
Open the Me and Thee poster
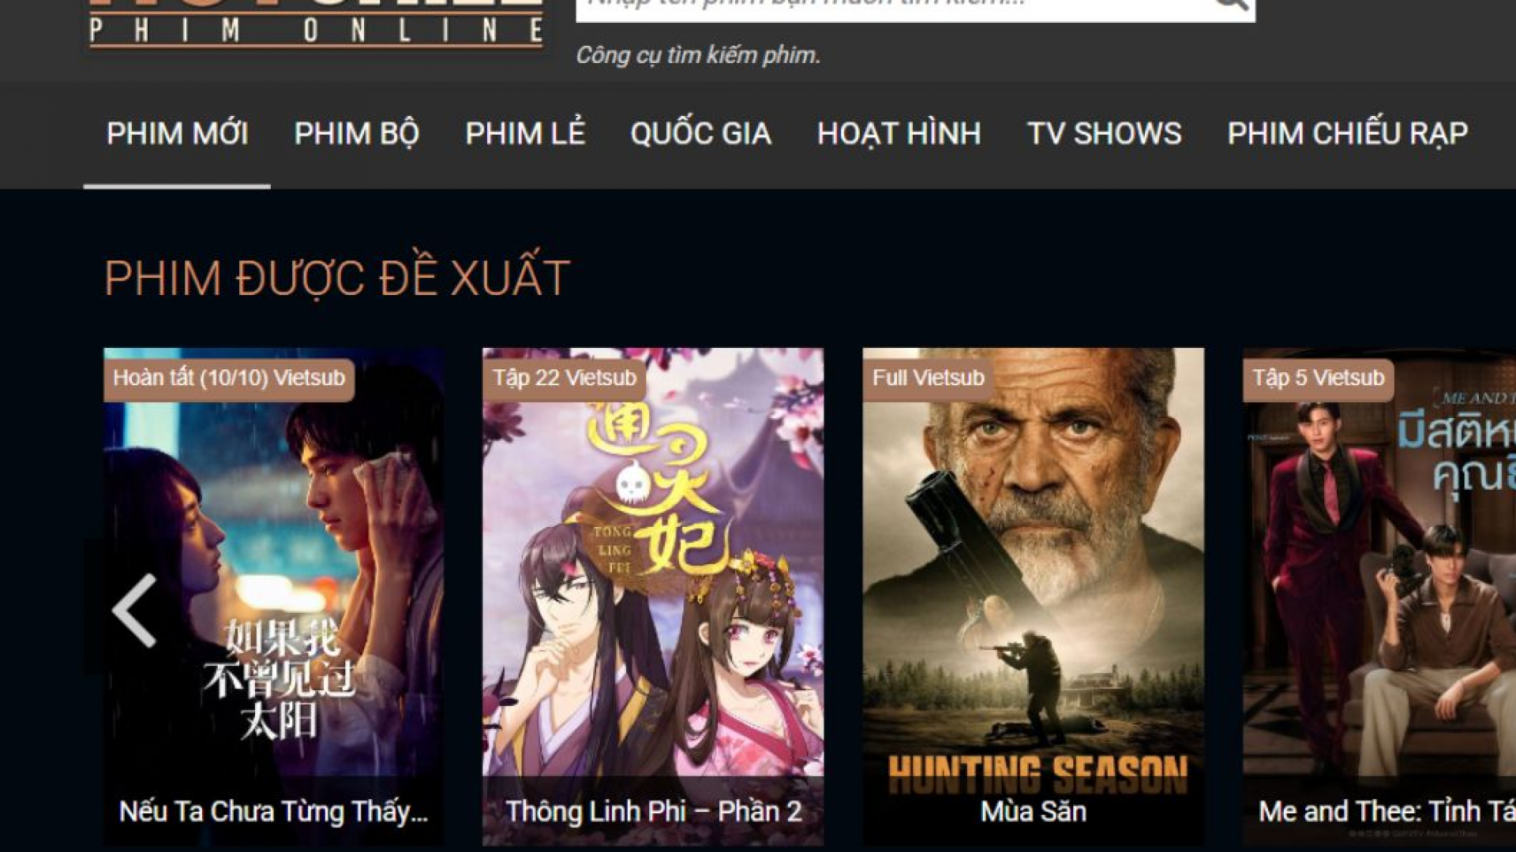coord(1379,584)
